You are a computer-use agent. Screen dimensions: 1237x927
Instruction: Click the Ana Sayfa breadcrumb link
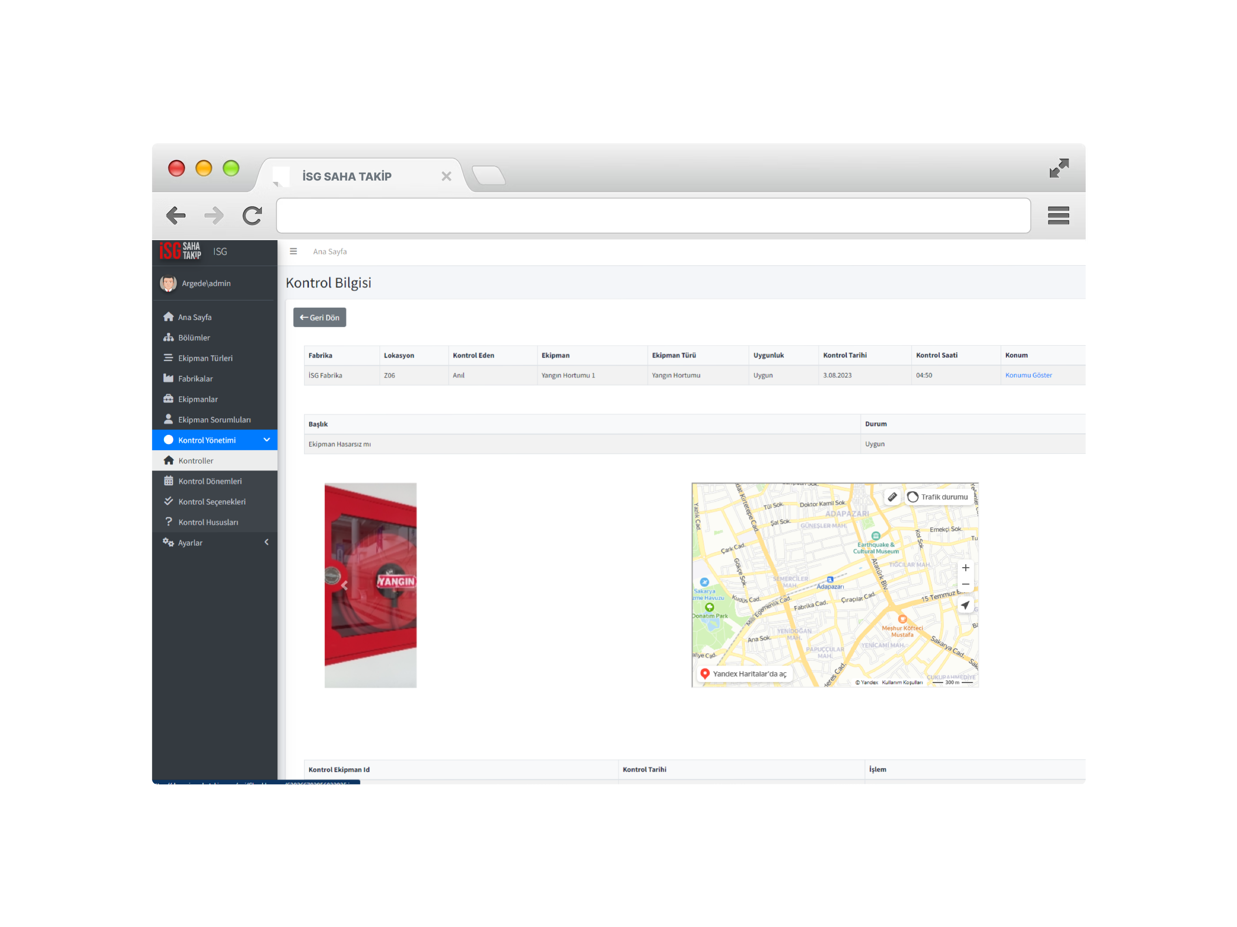point(330,252)
